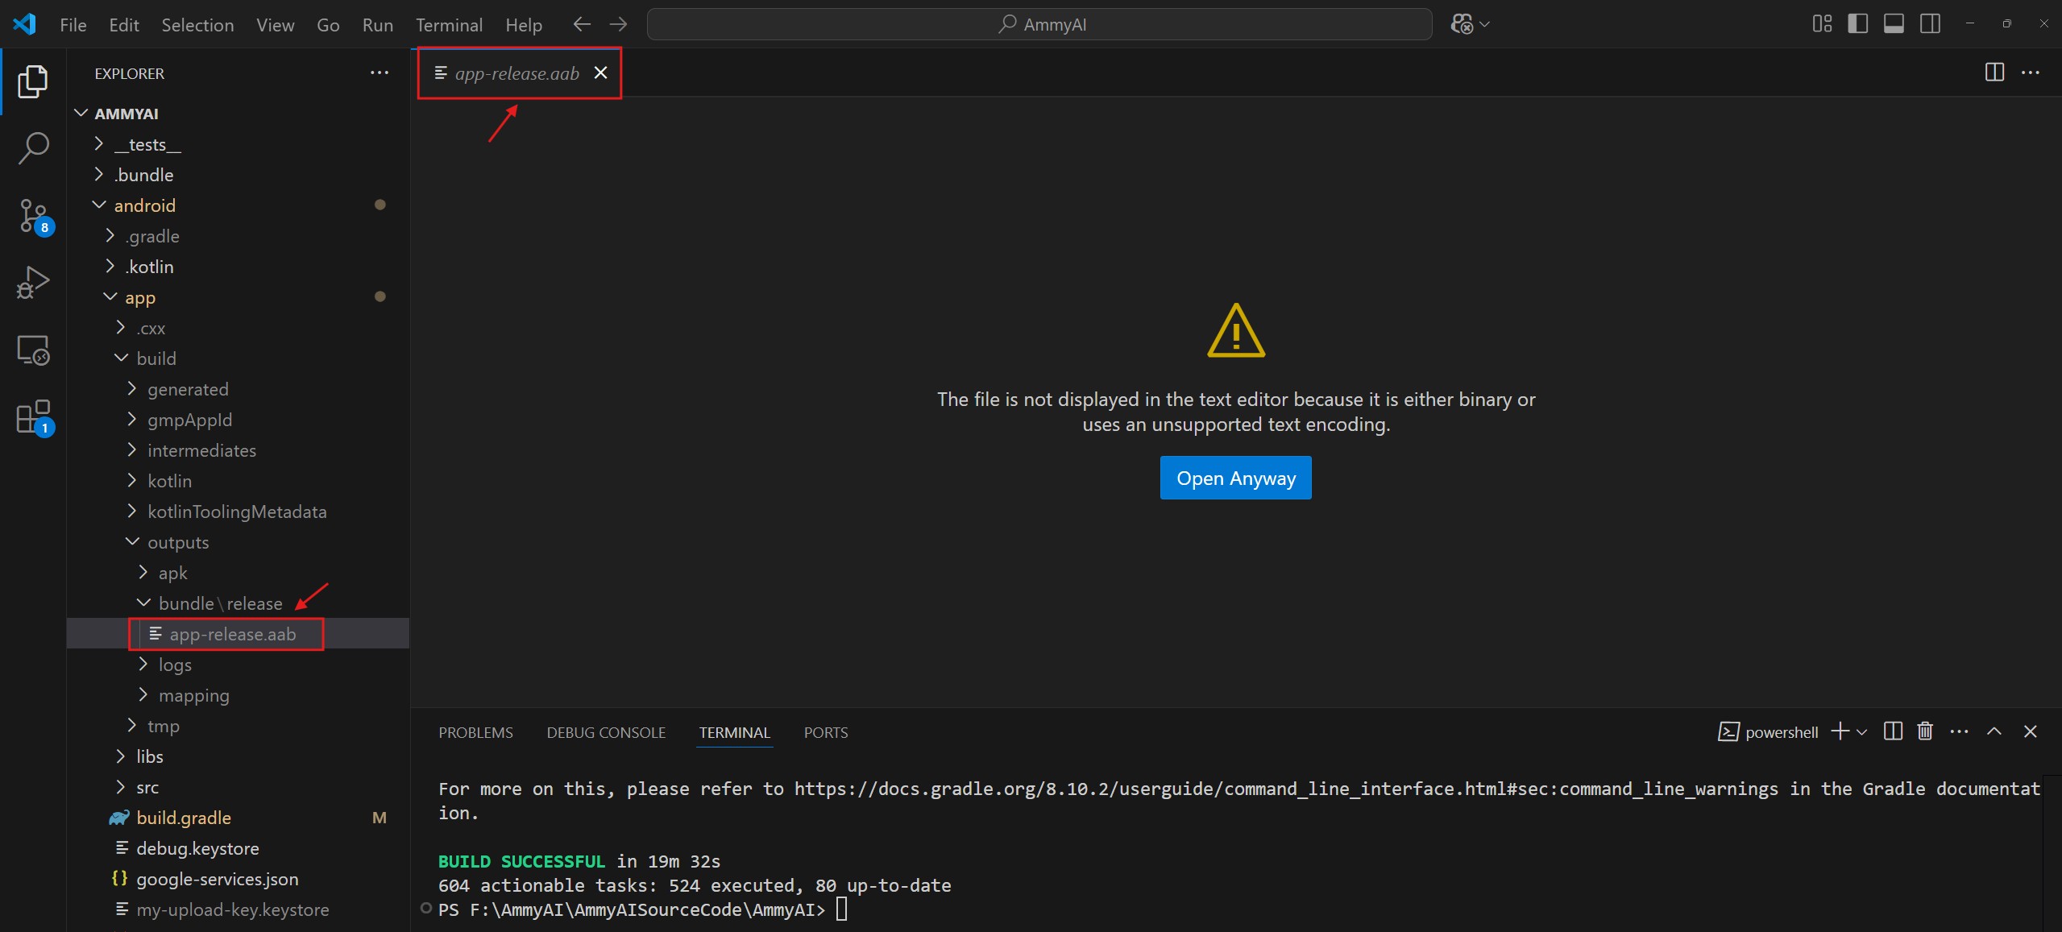Close the app-release.aab editor tab

(600, 72)
